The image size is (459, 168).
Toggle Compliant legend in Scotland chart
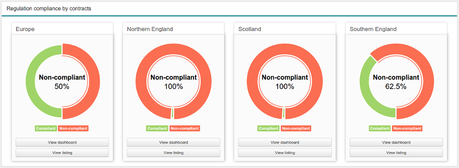[x=269, y=128]
